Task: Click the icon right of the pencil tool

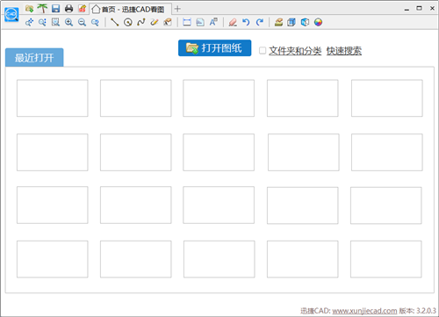Action: pos(168,22)
